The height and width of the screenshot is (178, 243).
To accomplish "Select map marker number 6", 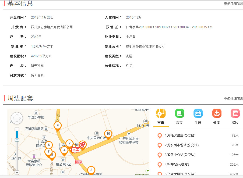I will point(49,145).
